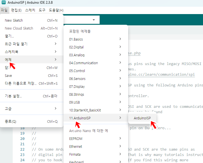Select Save menu entry

pyautogui.click(x=32, y=75)
